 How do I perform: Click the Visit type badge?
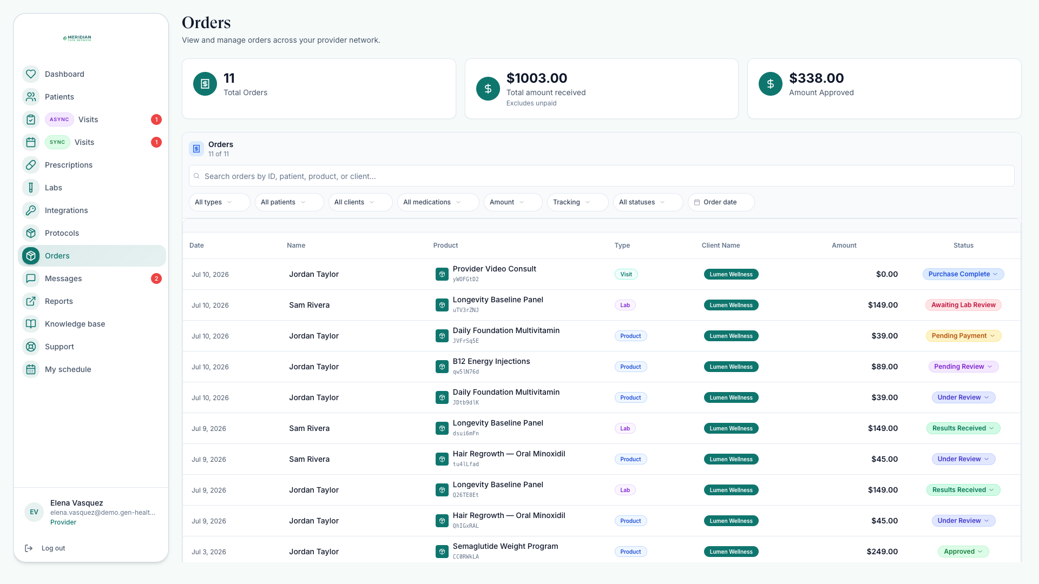click(x=626, y=274)
